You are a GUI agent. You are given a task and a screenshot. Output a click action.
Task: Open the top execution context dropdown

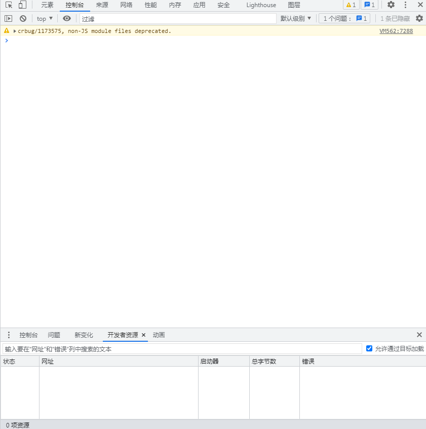[44, 18]
